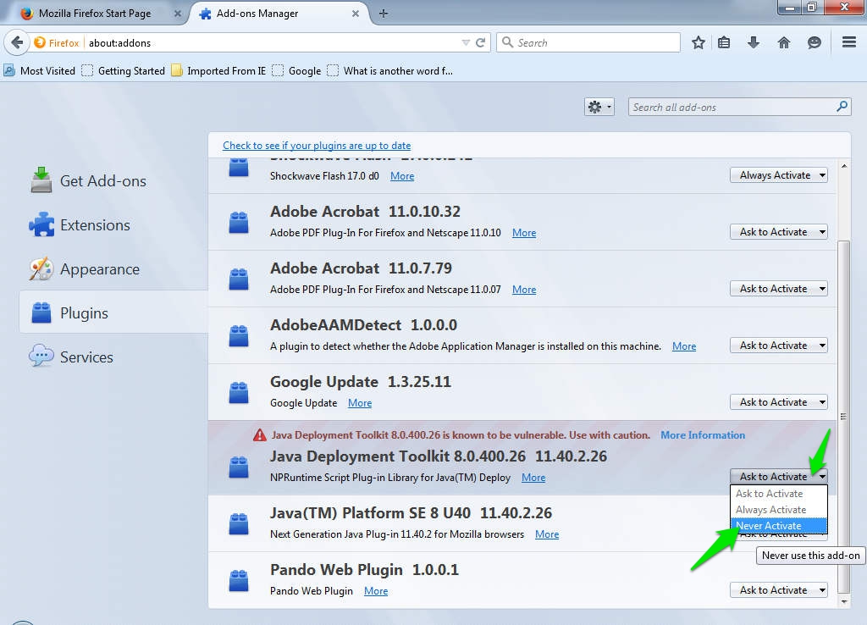Image resolution: width=867 pixels, height=625 pixels.
Task: Open More link for Java Platform SE 8
Action: tap(547, 534)
